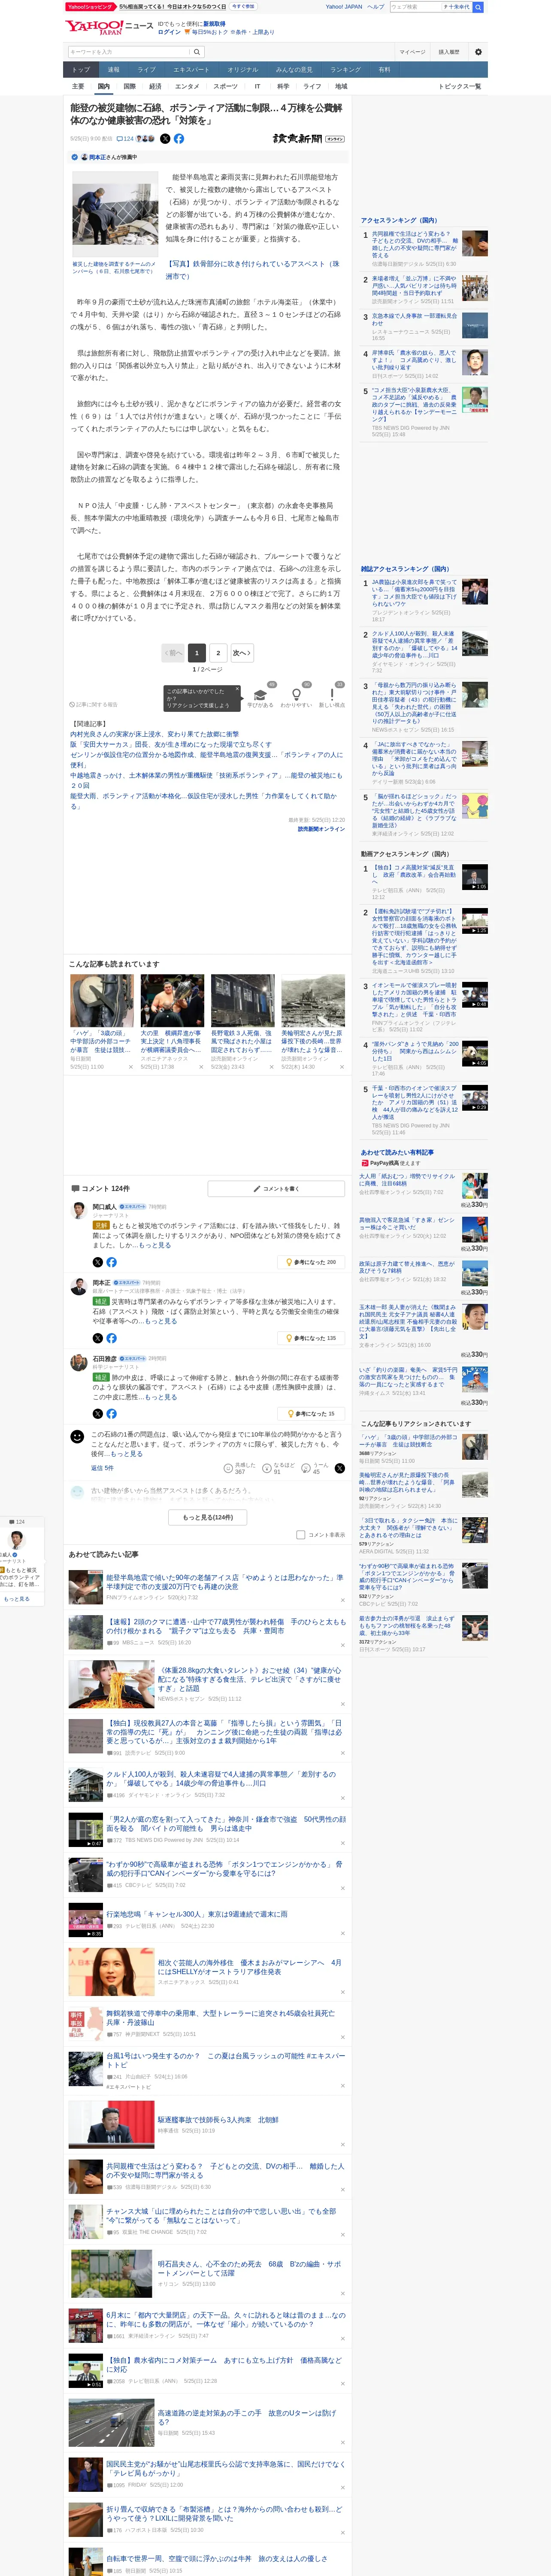Select エンタメ category tab
This screenshot has height=2576, width=551.
[187, 86]
